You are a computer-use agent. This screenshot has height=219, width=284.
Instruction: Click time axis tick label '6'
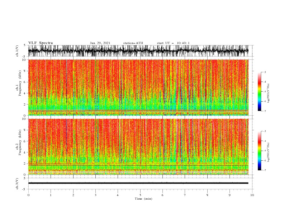coord(162,195)
